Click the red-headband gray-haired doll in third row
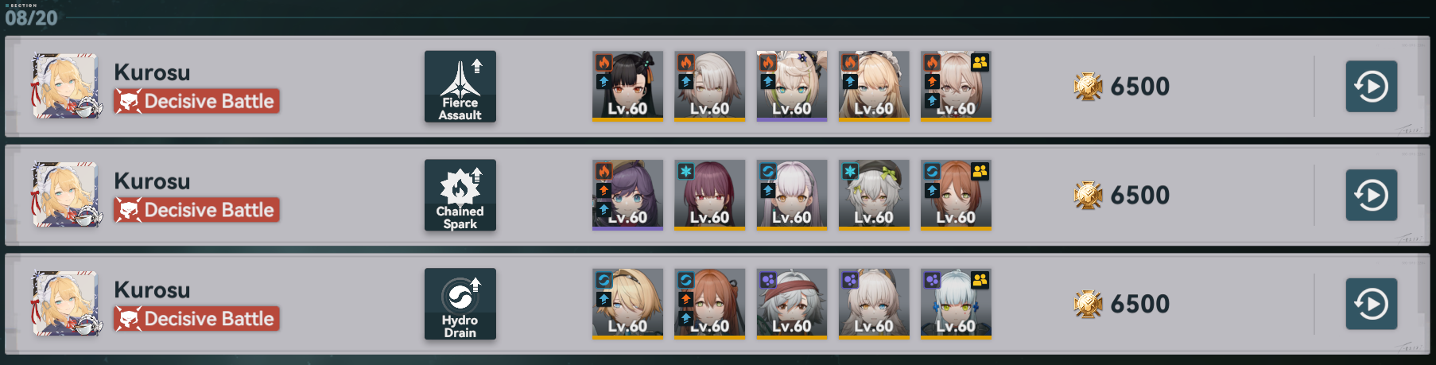1436x365 pixels. (792, 305)
